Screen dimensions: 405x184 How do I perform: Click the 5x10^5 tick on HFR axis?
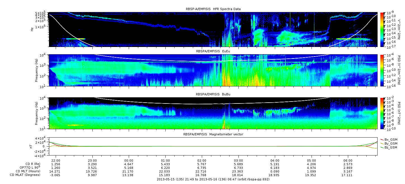40,13
